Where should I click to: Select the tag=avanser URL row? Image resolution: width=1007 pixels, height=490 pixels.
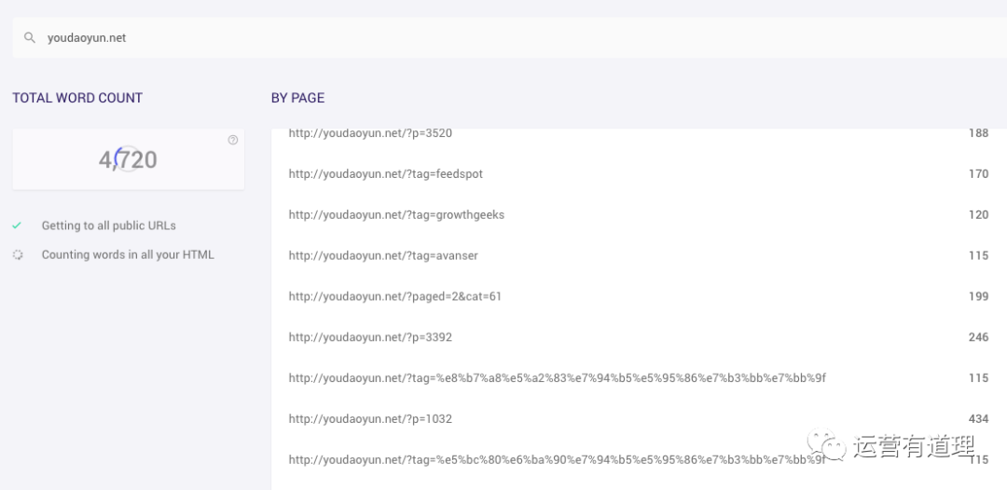[x=639, y=255]
